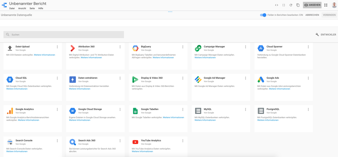The width and height of the screenshot is (338, 157).
Task: Open Datei-Upload three-dot options menu
Action: [57, 47]
